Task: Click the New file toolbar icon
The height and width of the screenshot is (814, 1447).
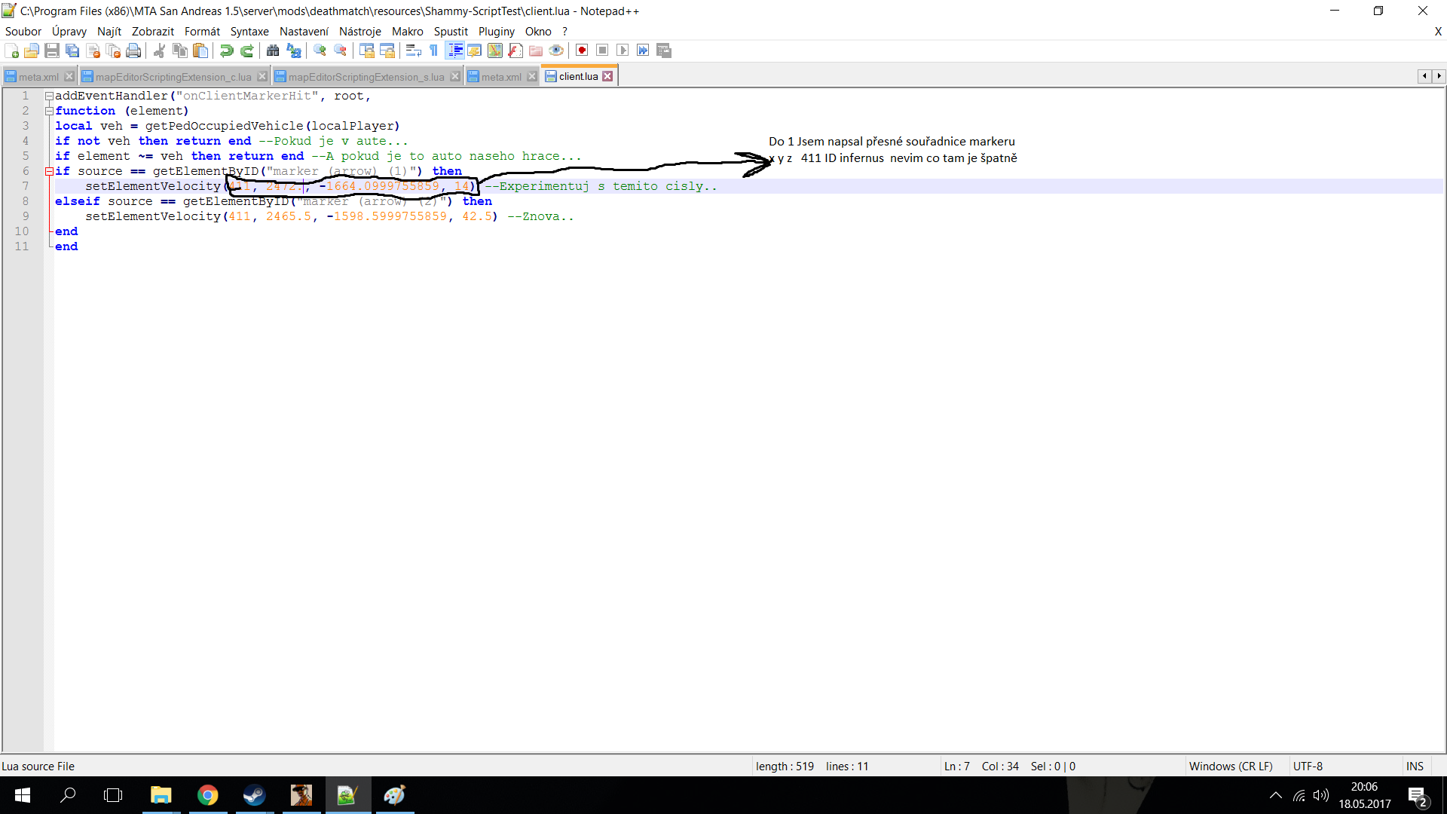Action: pos(11,50)
